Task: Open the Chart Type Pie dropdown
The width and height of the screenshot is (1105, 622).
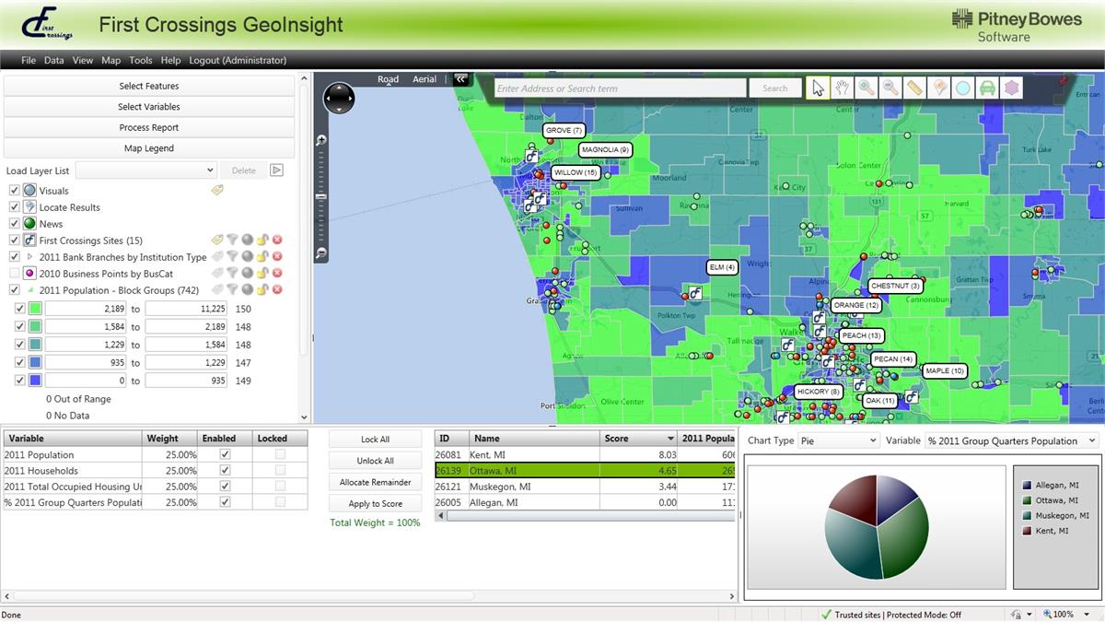Action: coord(839,440)
